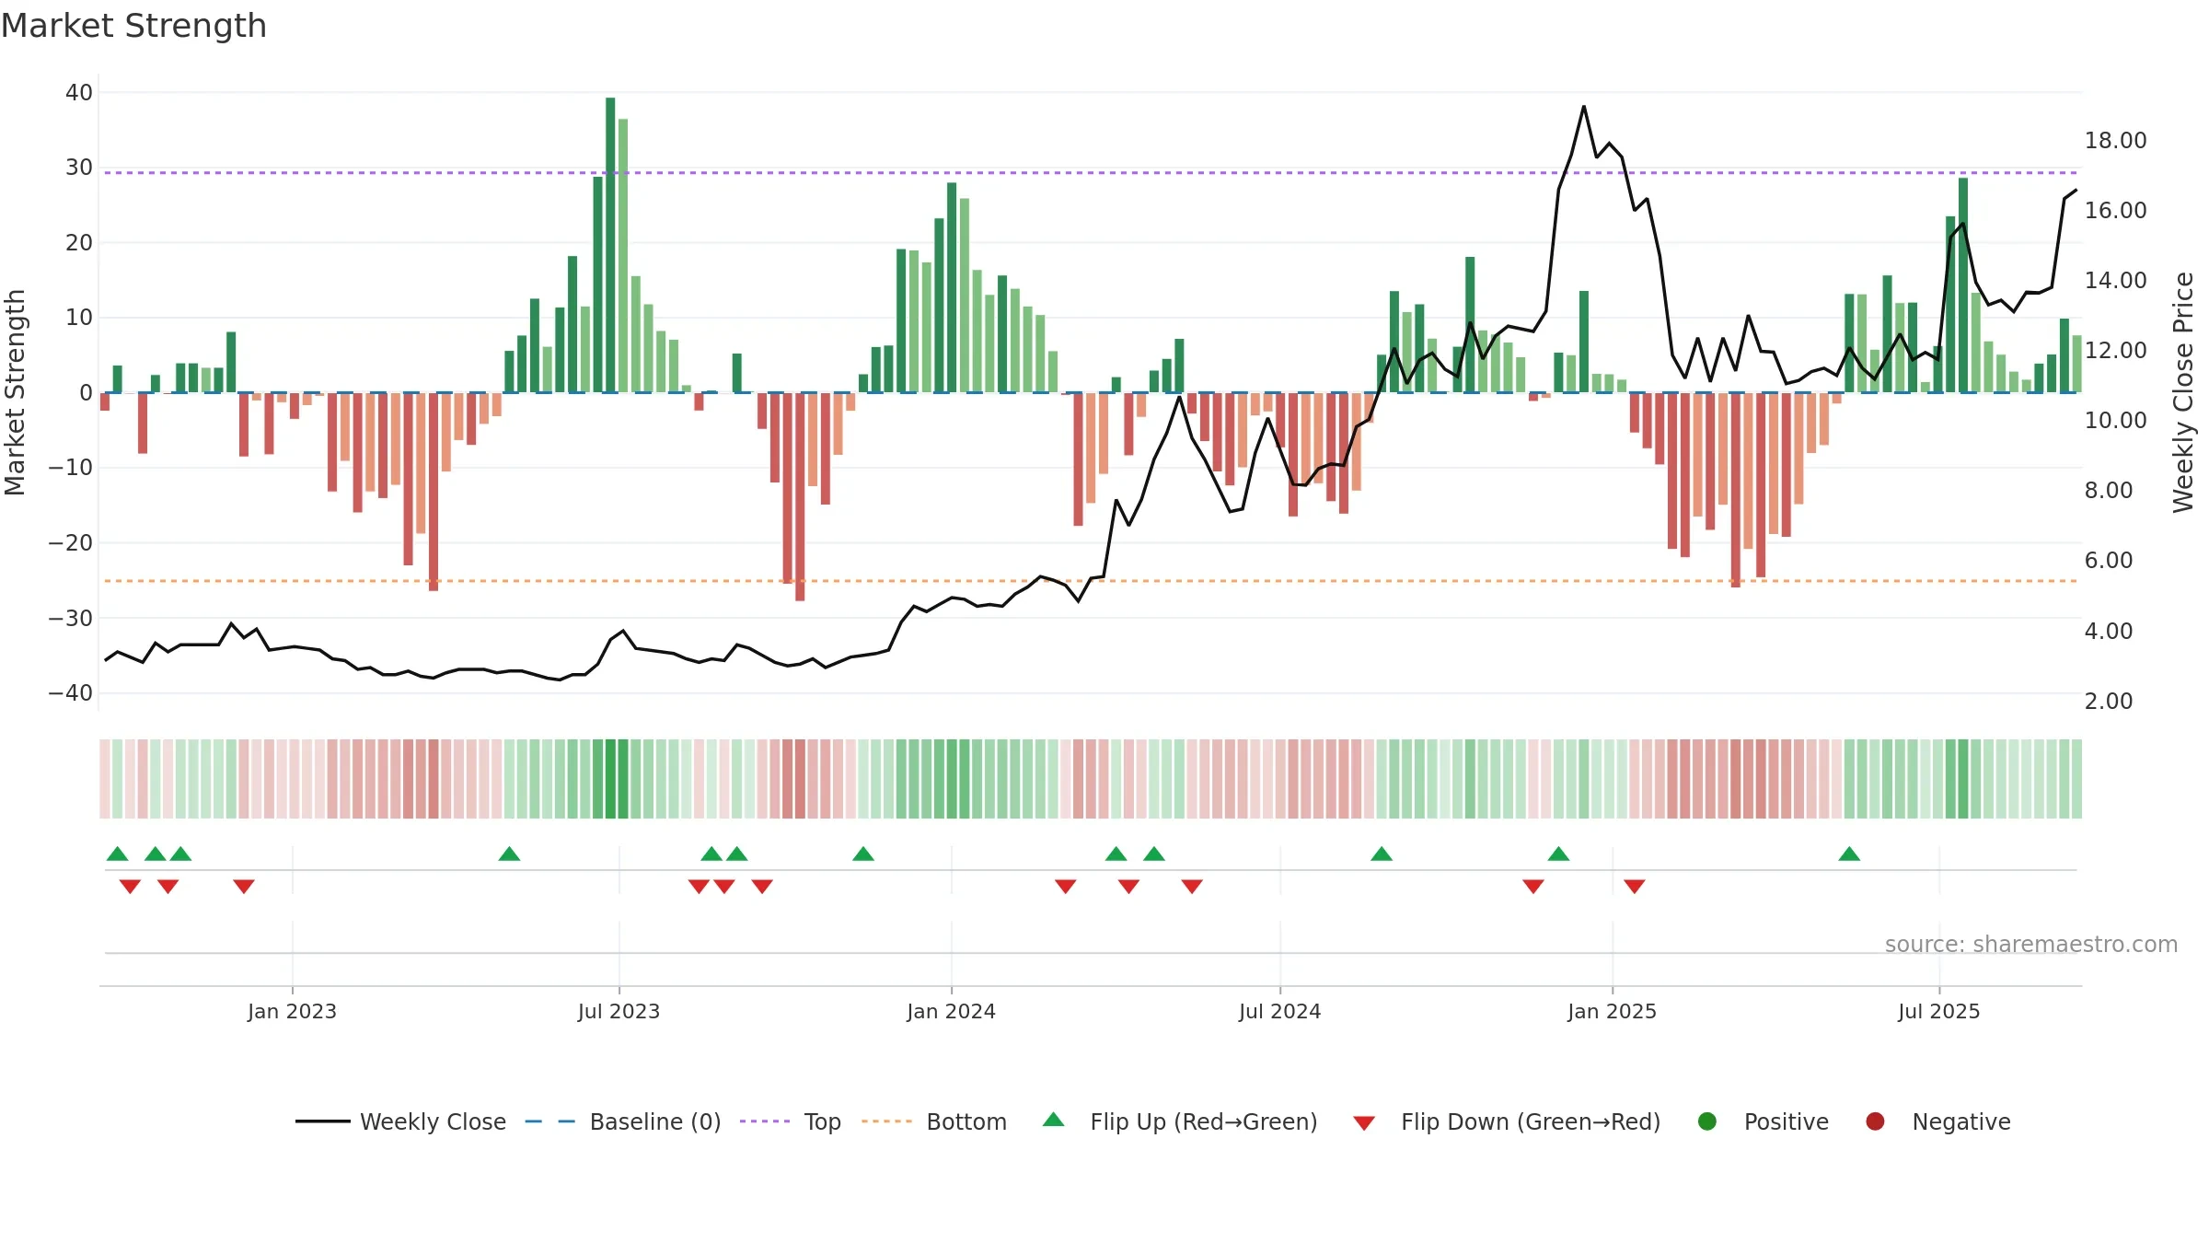Click the weekly close price peak before Jan 2025
The image size is (2209, 1243).
tap(1584, 107)
